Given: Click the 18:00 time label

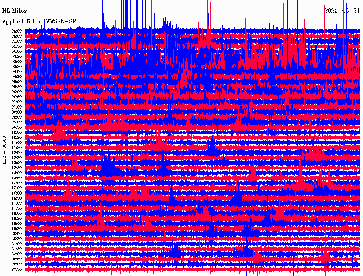Looking at the screenshot, I should coord(17,213).
